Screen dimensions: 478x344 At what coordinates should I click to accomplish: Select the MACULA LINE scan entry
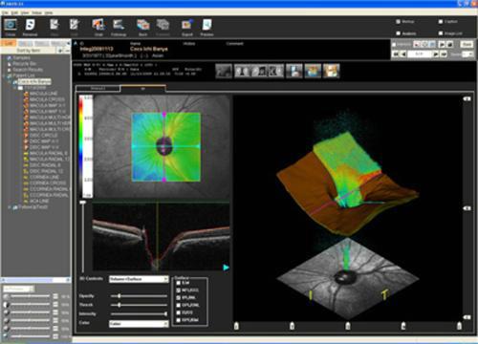coord(43,94)
